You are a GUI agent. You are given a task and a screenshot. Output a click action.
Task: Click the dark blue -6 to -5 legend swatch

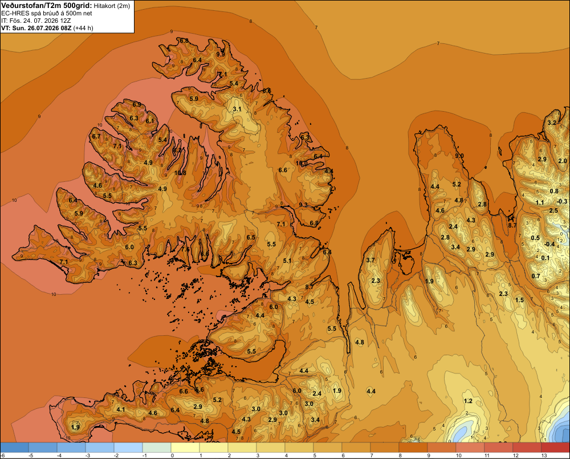tap(14, 447)
